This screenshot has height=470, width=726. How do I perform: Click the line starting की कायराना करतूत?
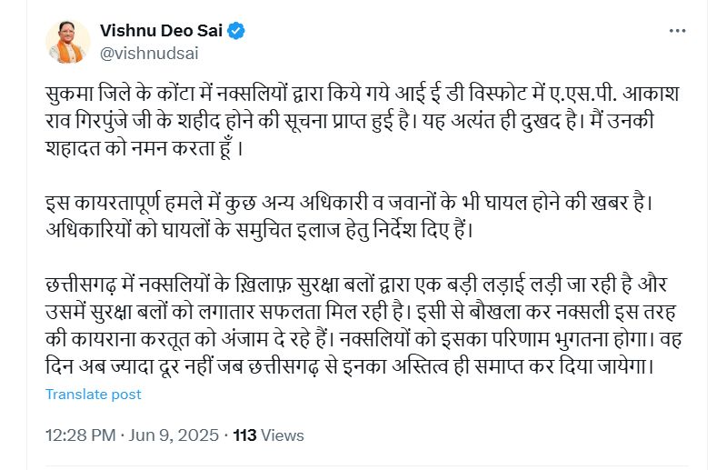(x=363, y=339)
